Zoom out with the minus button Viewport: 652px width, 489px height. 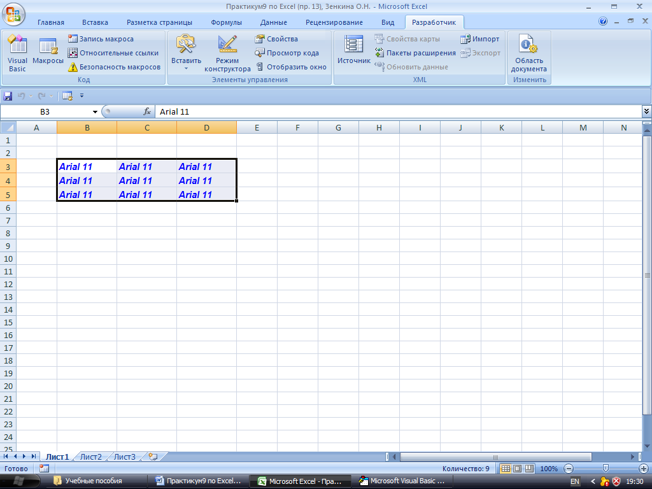click(569, 469)
